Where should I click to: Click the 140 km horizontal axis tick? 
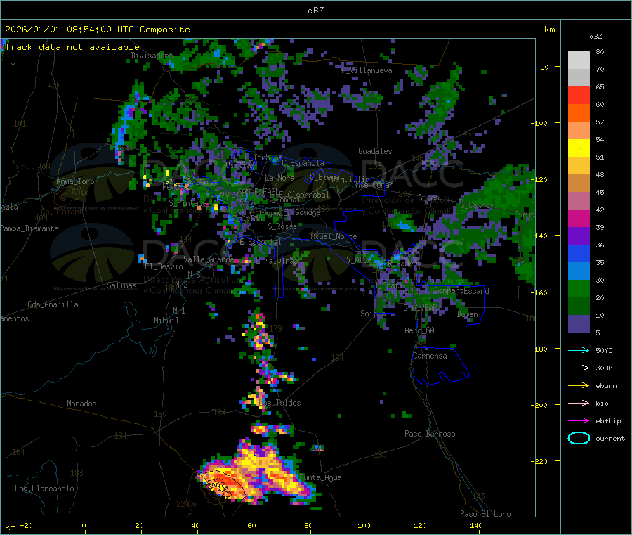tap(476, 526)
